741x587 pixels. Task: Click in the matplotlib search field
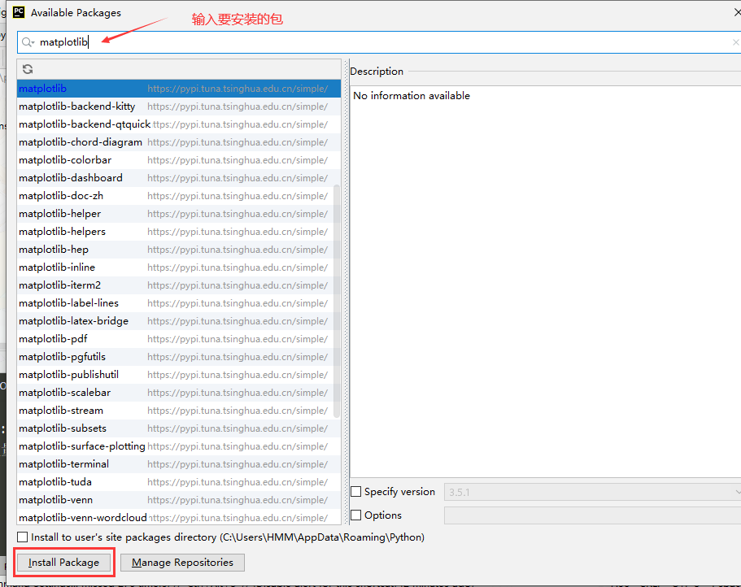point(378,42)
